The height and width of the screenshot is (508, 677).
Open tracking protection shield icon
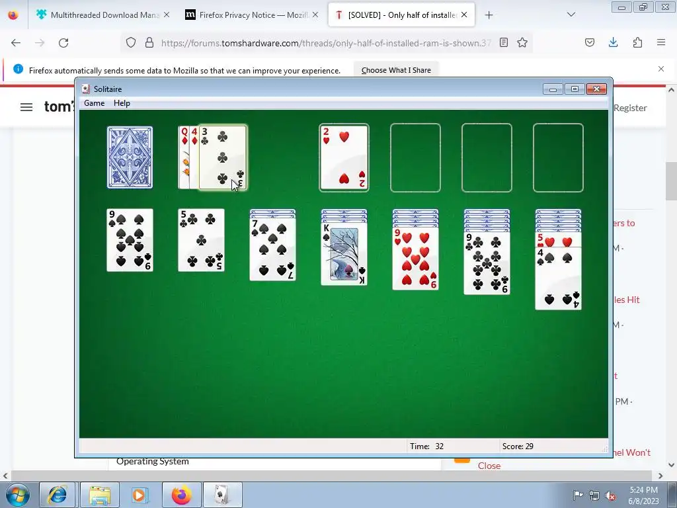click(x=131, y=43)
